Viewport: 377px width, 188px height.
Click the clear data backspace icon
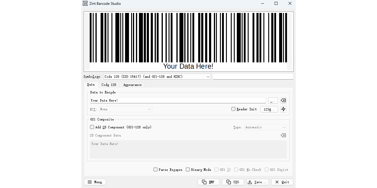[x=283, y=100]
